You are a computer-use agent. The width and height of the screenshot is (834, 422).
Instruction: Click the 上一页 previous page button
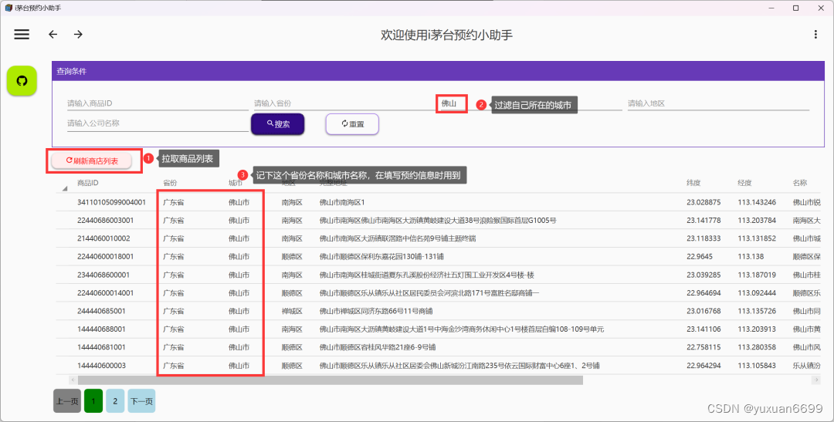click(67, 401)
